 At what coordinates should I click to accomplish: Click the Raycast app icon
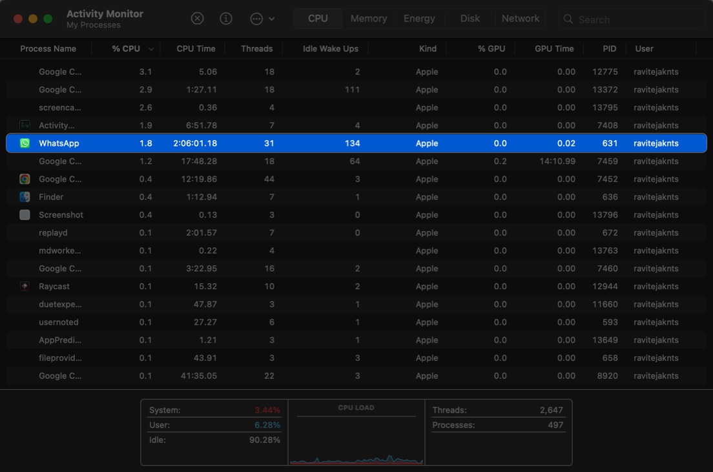pos(25,286)
